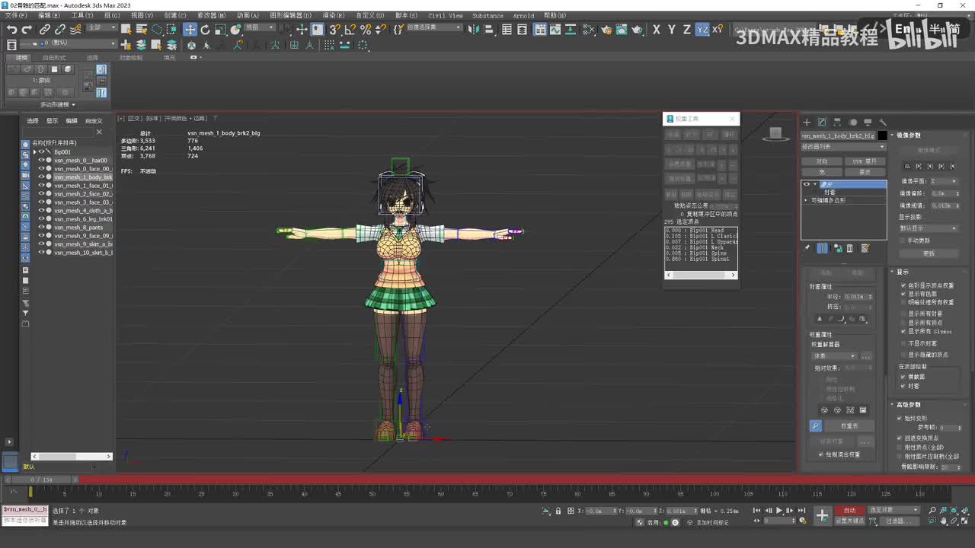This screenshot has height=548, width=975.
Task: Open the 镜像平面 dropdown
Action: click(x=945, y=181)
